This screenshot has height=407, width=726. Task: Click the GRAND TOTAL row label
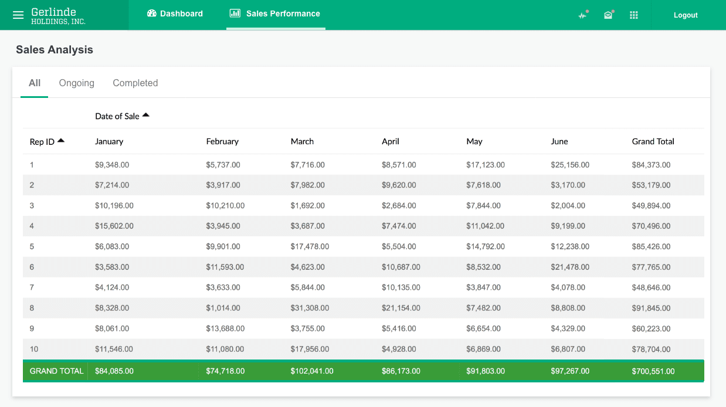tap(56, 371)
